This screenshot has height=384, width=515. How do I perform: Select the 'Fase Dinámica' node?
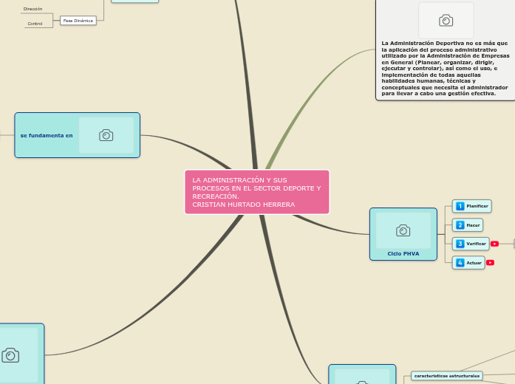[x=78, y=21]
